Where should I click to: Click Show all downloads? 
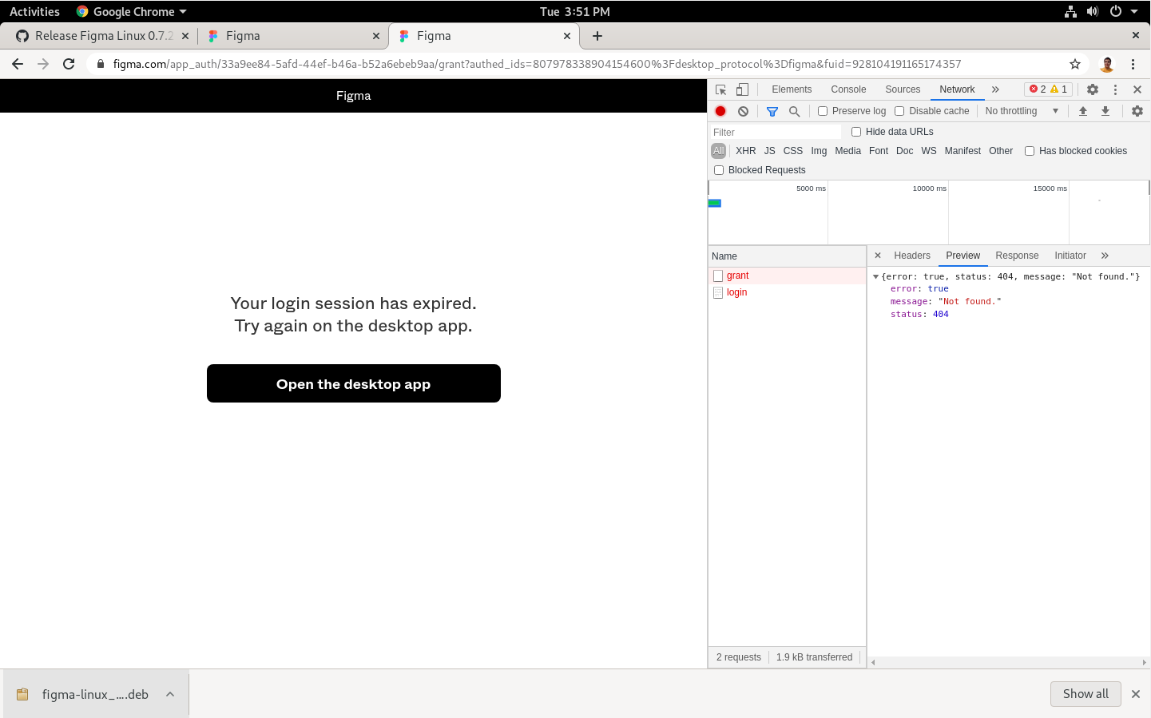pyautogui.click(x=1085, y=694)
